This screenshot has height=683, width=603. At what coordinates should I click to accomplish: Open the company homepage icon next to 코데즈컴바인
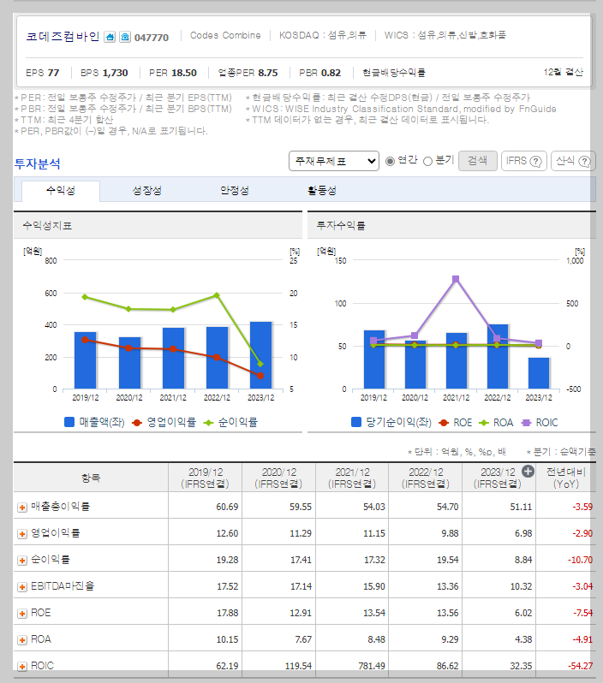tap(110, 37)
